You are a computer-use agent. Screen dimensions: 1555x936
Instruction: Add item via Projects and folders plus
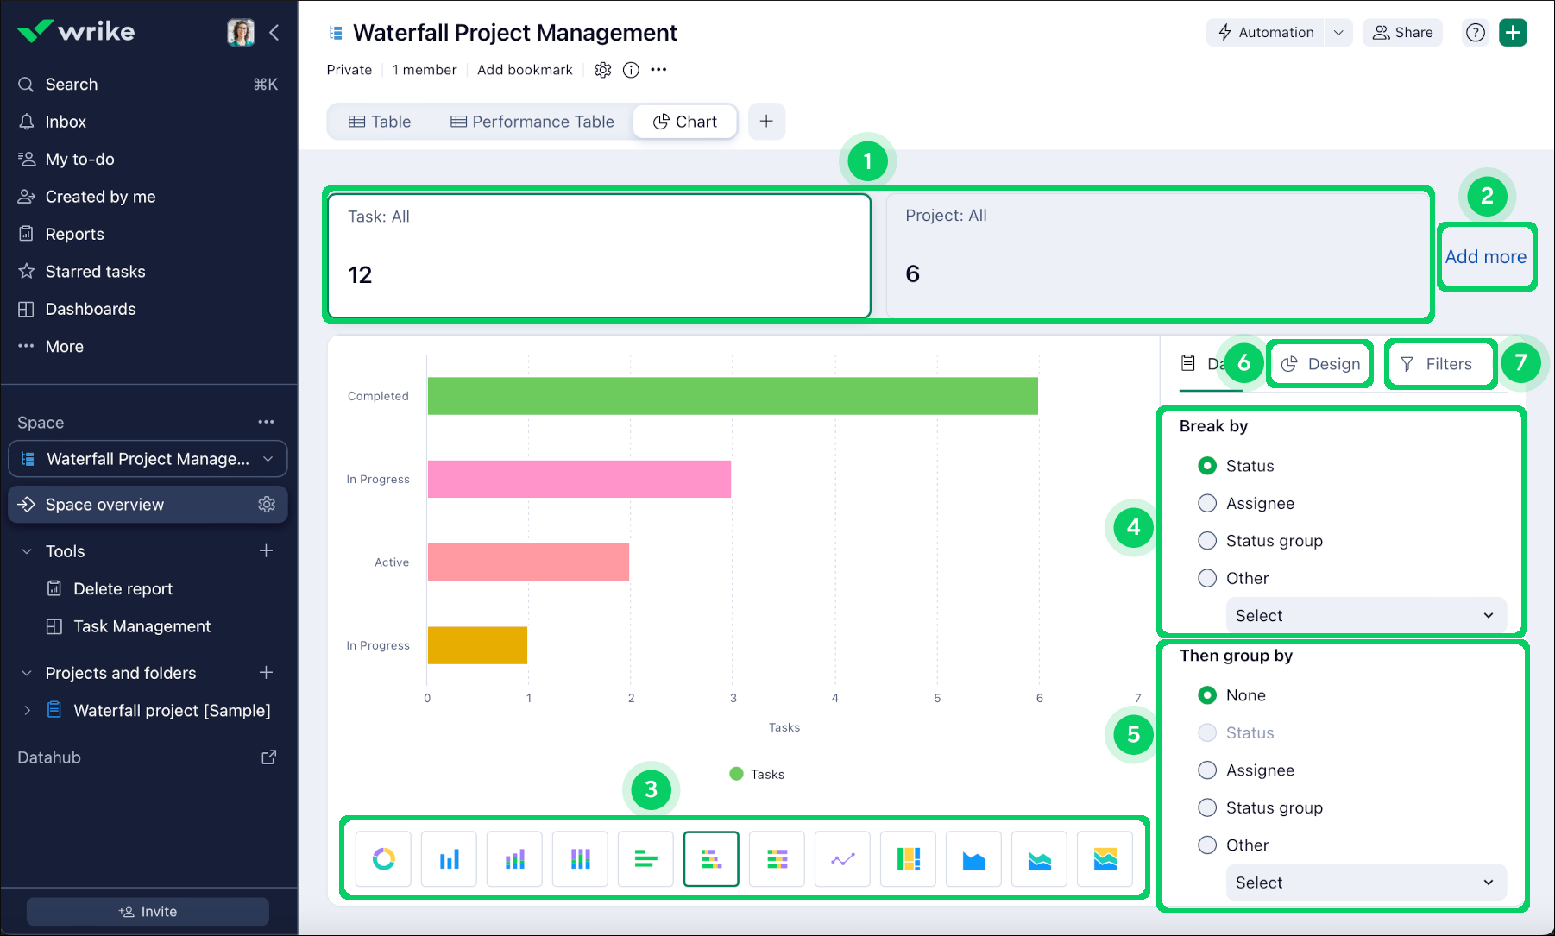pyautogui.click(x=267, y=672)
